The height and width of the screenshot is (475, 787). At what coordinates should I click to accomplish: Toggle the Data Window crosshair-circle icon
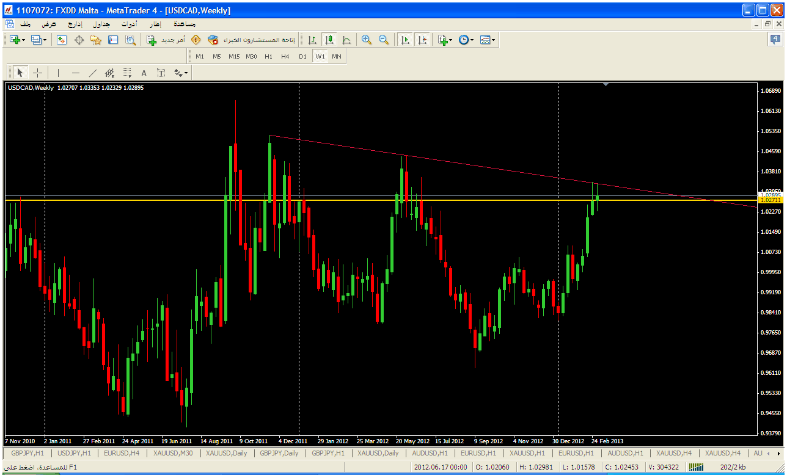click(79, 40)
